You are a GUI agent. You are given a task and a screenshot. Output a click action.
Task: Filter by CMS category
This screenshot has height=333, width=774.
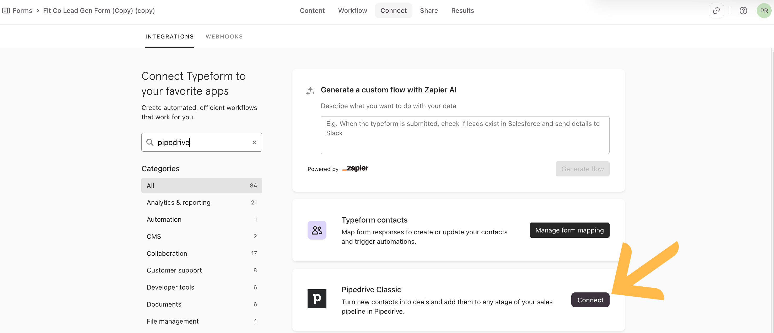202,236
